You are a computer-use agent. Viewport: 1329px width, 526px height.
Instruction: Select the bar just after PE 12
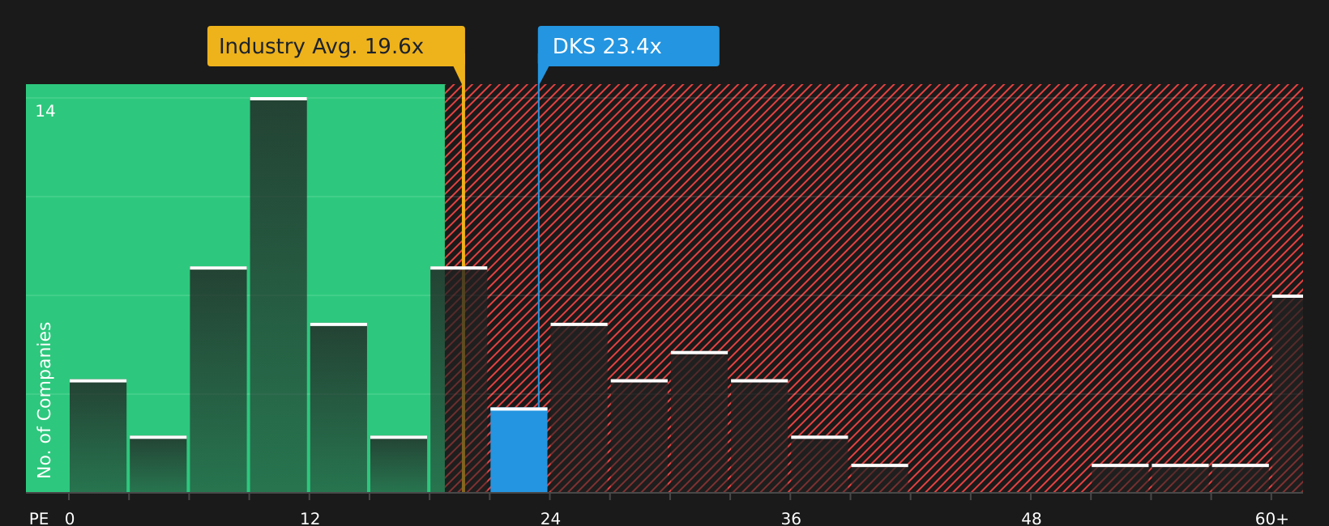click(x=339, y=408)
